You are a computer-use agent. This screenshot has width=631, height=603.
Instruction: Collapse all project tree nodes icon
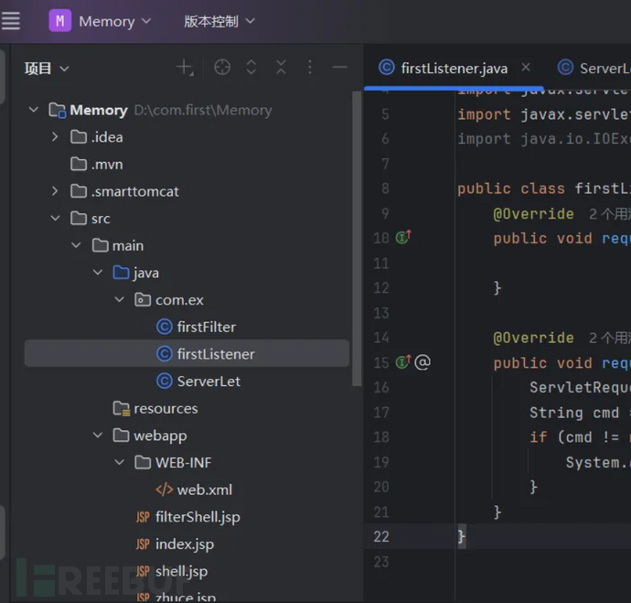[x=281, y=68]
